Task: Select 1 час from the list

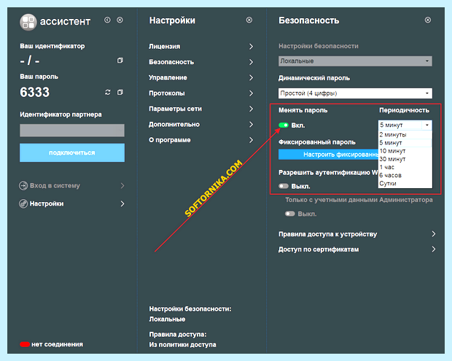Action: [405, 167]
